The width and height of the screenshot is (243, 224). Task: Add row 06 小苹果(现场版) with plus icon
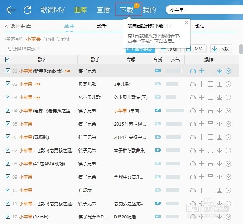click(202, 137)
